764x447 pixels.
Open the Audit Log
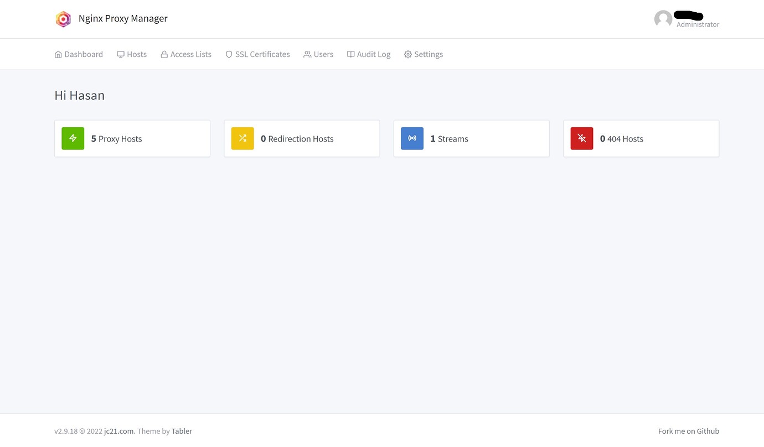[x=374, y=54]
